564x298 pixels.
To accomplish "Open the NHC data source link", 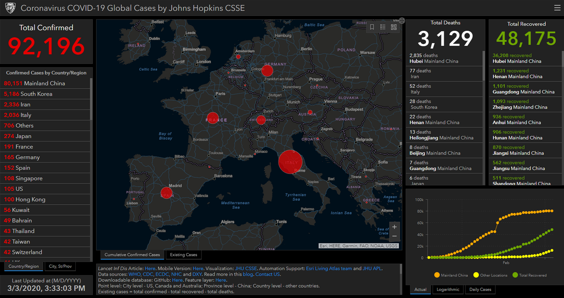I will point(176,274).
